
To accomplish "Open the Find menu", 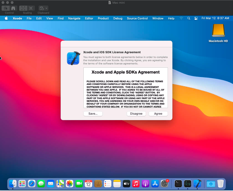I will click(61, 18).
